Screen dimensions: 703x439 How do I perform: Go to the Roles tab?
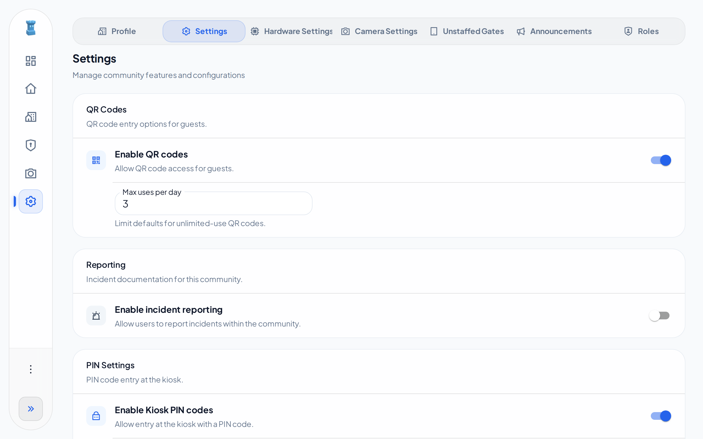pos(641,31)
